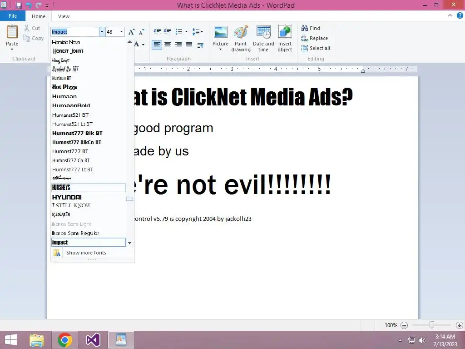Show hidden system tray icons

(x=400, y=340)
